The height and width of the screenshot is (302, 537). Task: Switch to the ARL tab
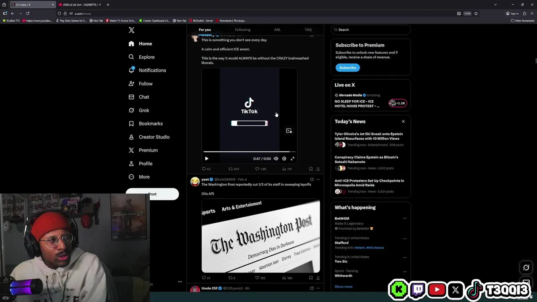click(277, 30)
